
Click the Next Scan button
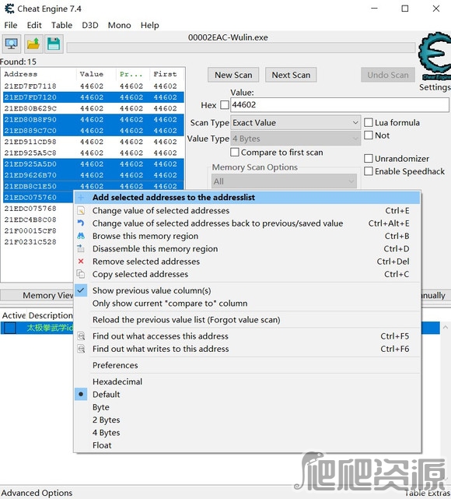point(291,75)
